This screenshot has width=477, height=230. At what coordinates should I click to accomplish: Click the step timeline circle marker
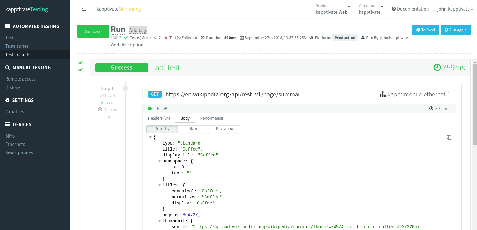125,88
